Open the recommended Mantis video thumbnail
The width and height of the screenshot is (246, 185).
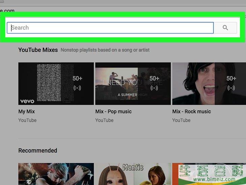click(x=133, y=174)
